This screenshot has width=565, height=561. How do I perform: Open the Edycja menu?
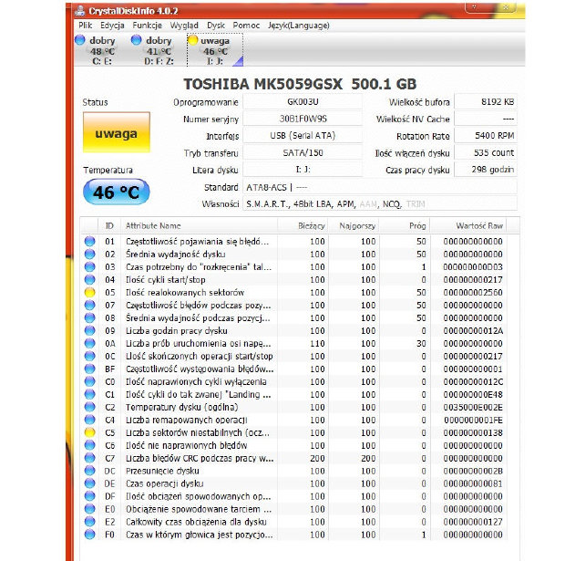tap(112, 26)
